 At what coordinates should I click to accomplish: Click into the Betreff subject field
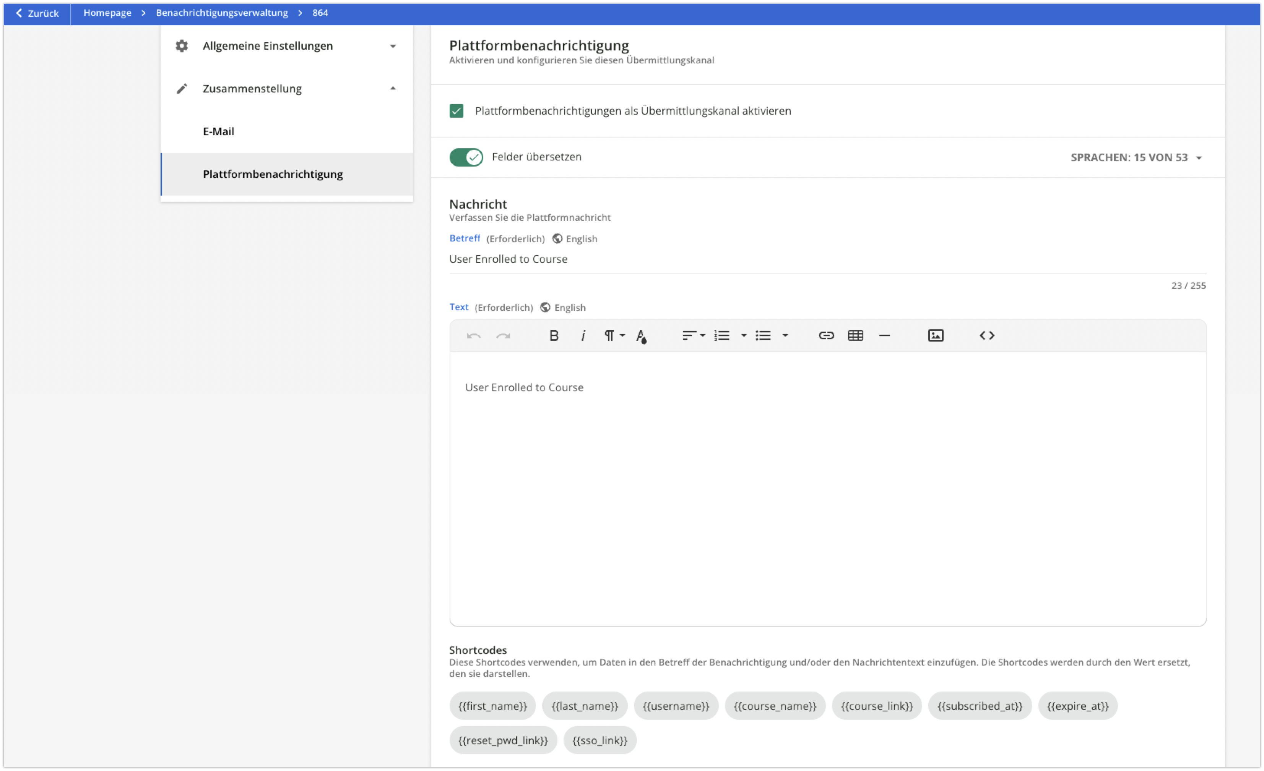827,259
